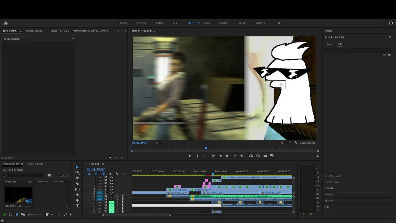Toggle snap in timeline
The height and width of the screenshot is (223, 396).
96,174
